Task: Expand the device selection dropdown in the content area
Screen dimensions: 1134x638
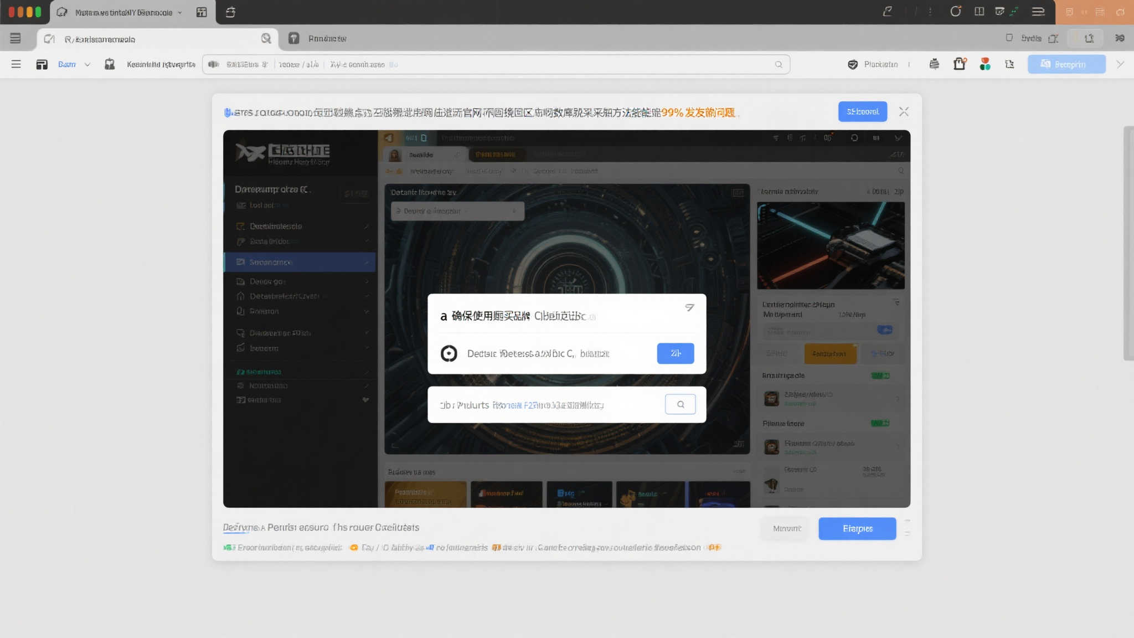Action: [x=457, y=211]
